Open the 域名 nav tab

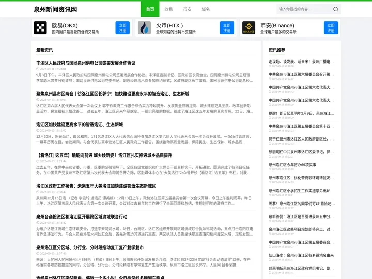click(206, 9)
